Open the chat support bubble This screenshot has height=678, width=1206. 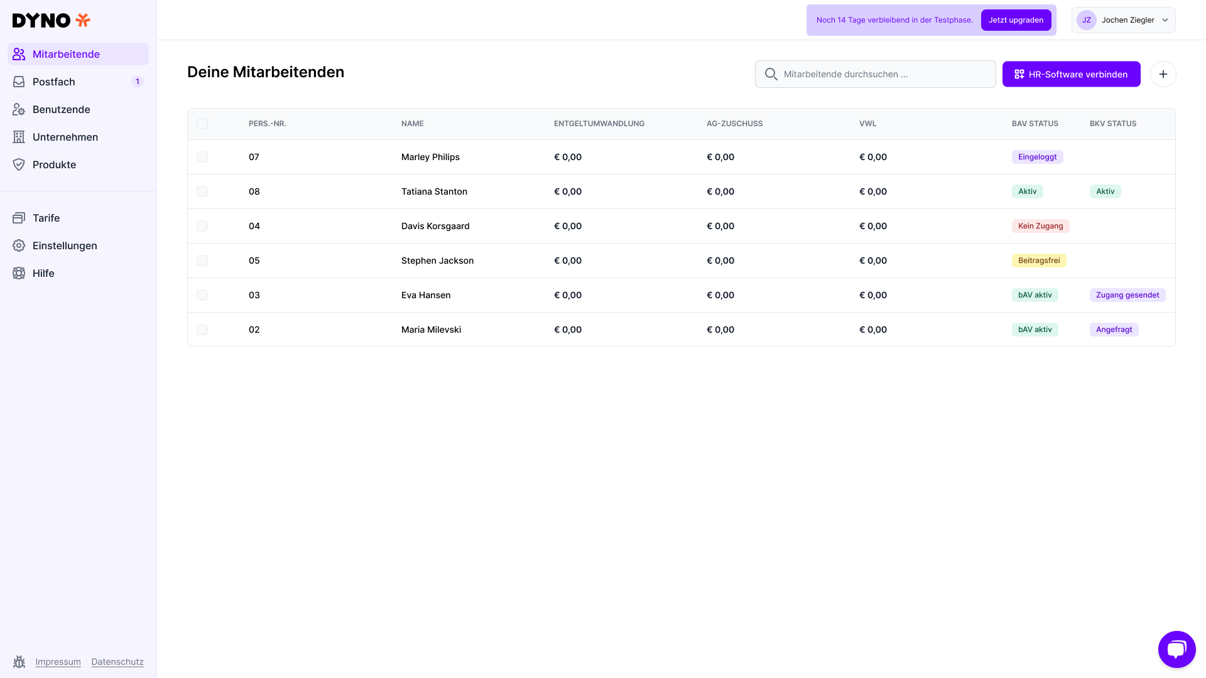pyautogui.click(x=1176, y=649)
